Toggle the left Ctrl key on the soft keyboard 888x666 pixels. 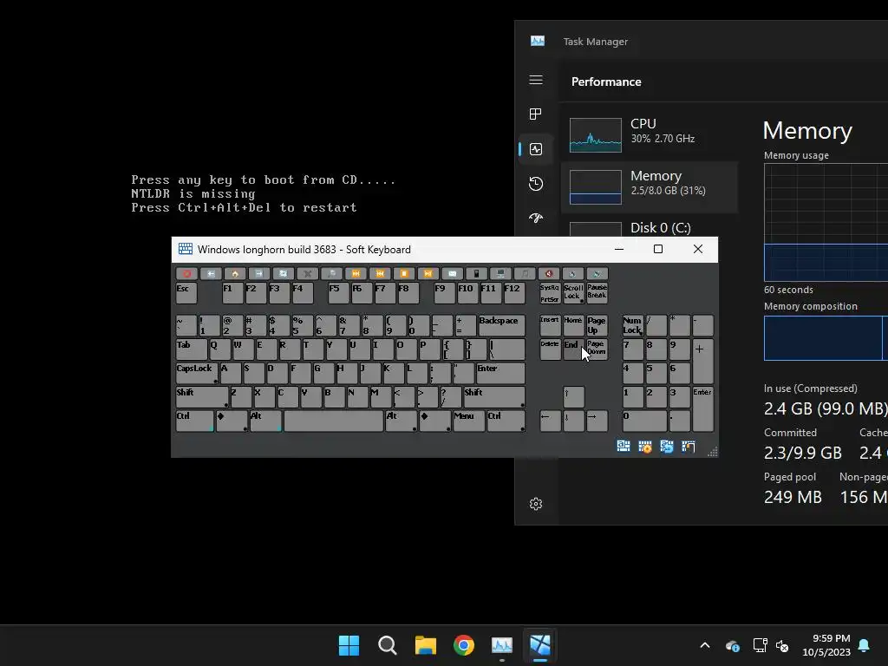point(195,421)
